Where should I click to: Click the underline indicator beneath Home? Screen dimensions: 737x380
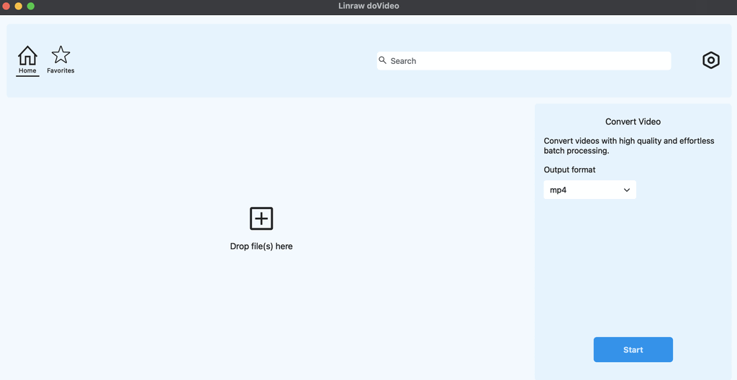[27, 75]
